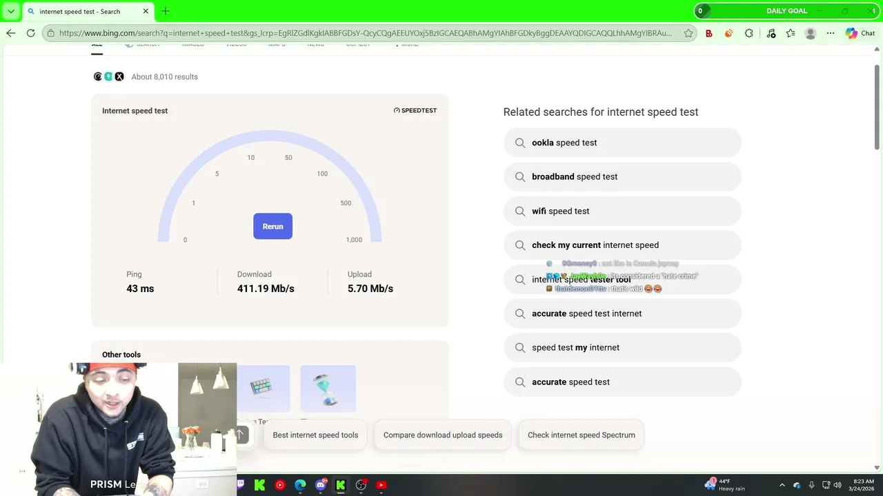This screenshot has height=496, width=883.
Task: Open the keyboard typing test tool thumbnail
Action: pyautogui.click(x=263, y=389)
